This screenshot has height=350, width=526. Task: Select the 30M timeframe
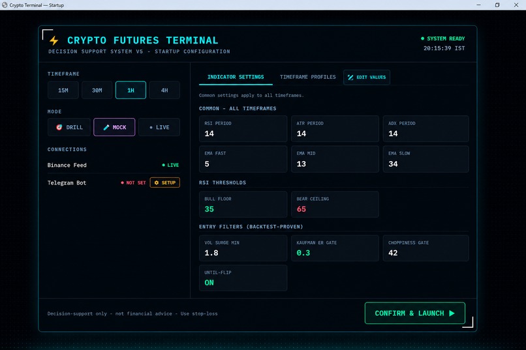97,90
